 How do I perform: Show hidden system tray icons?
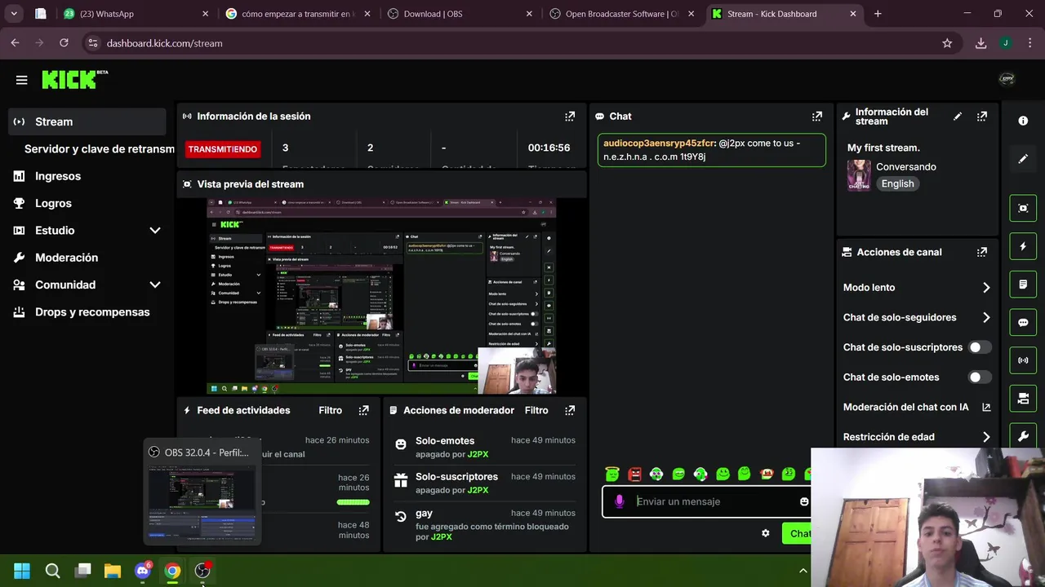803,571
